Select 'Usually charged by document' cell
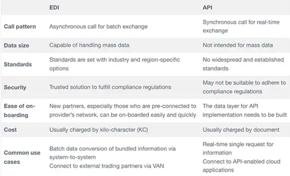290x176 pixels. click(241, 129)
